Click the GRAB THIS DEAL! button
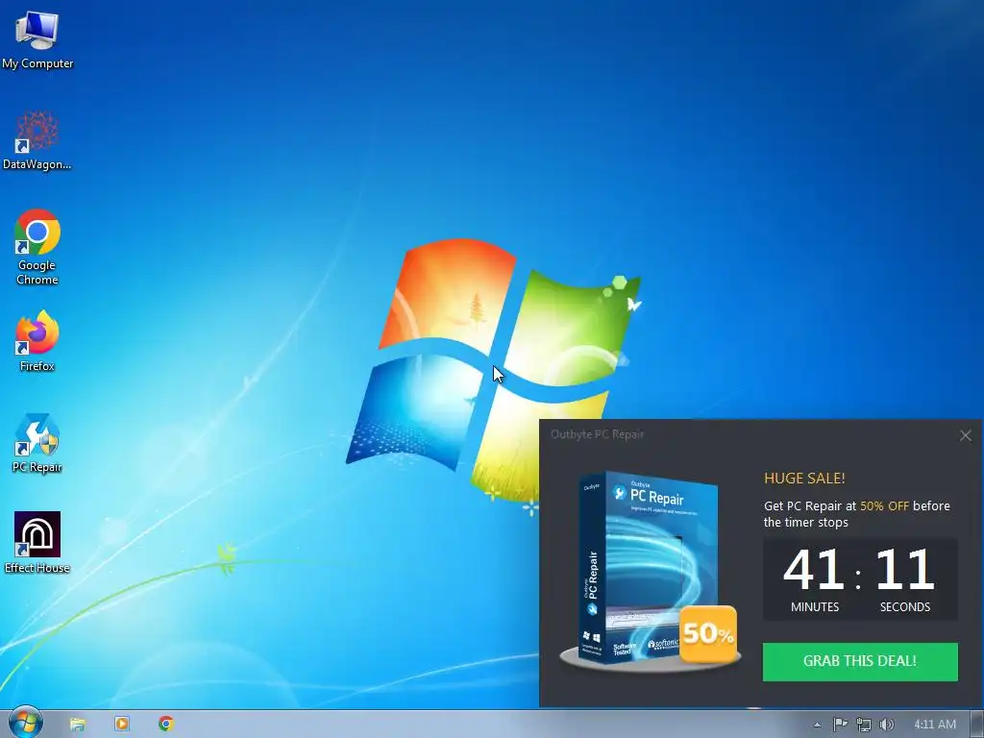 click(x=860, y=661)
